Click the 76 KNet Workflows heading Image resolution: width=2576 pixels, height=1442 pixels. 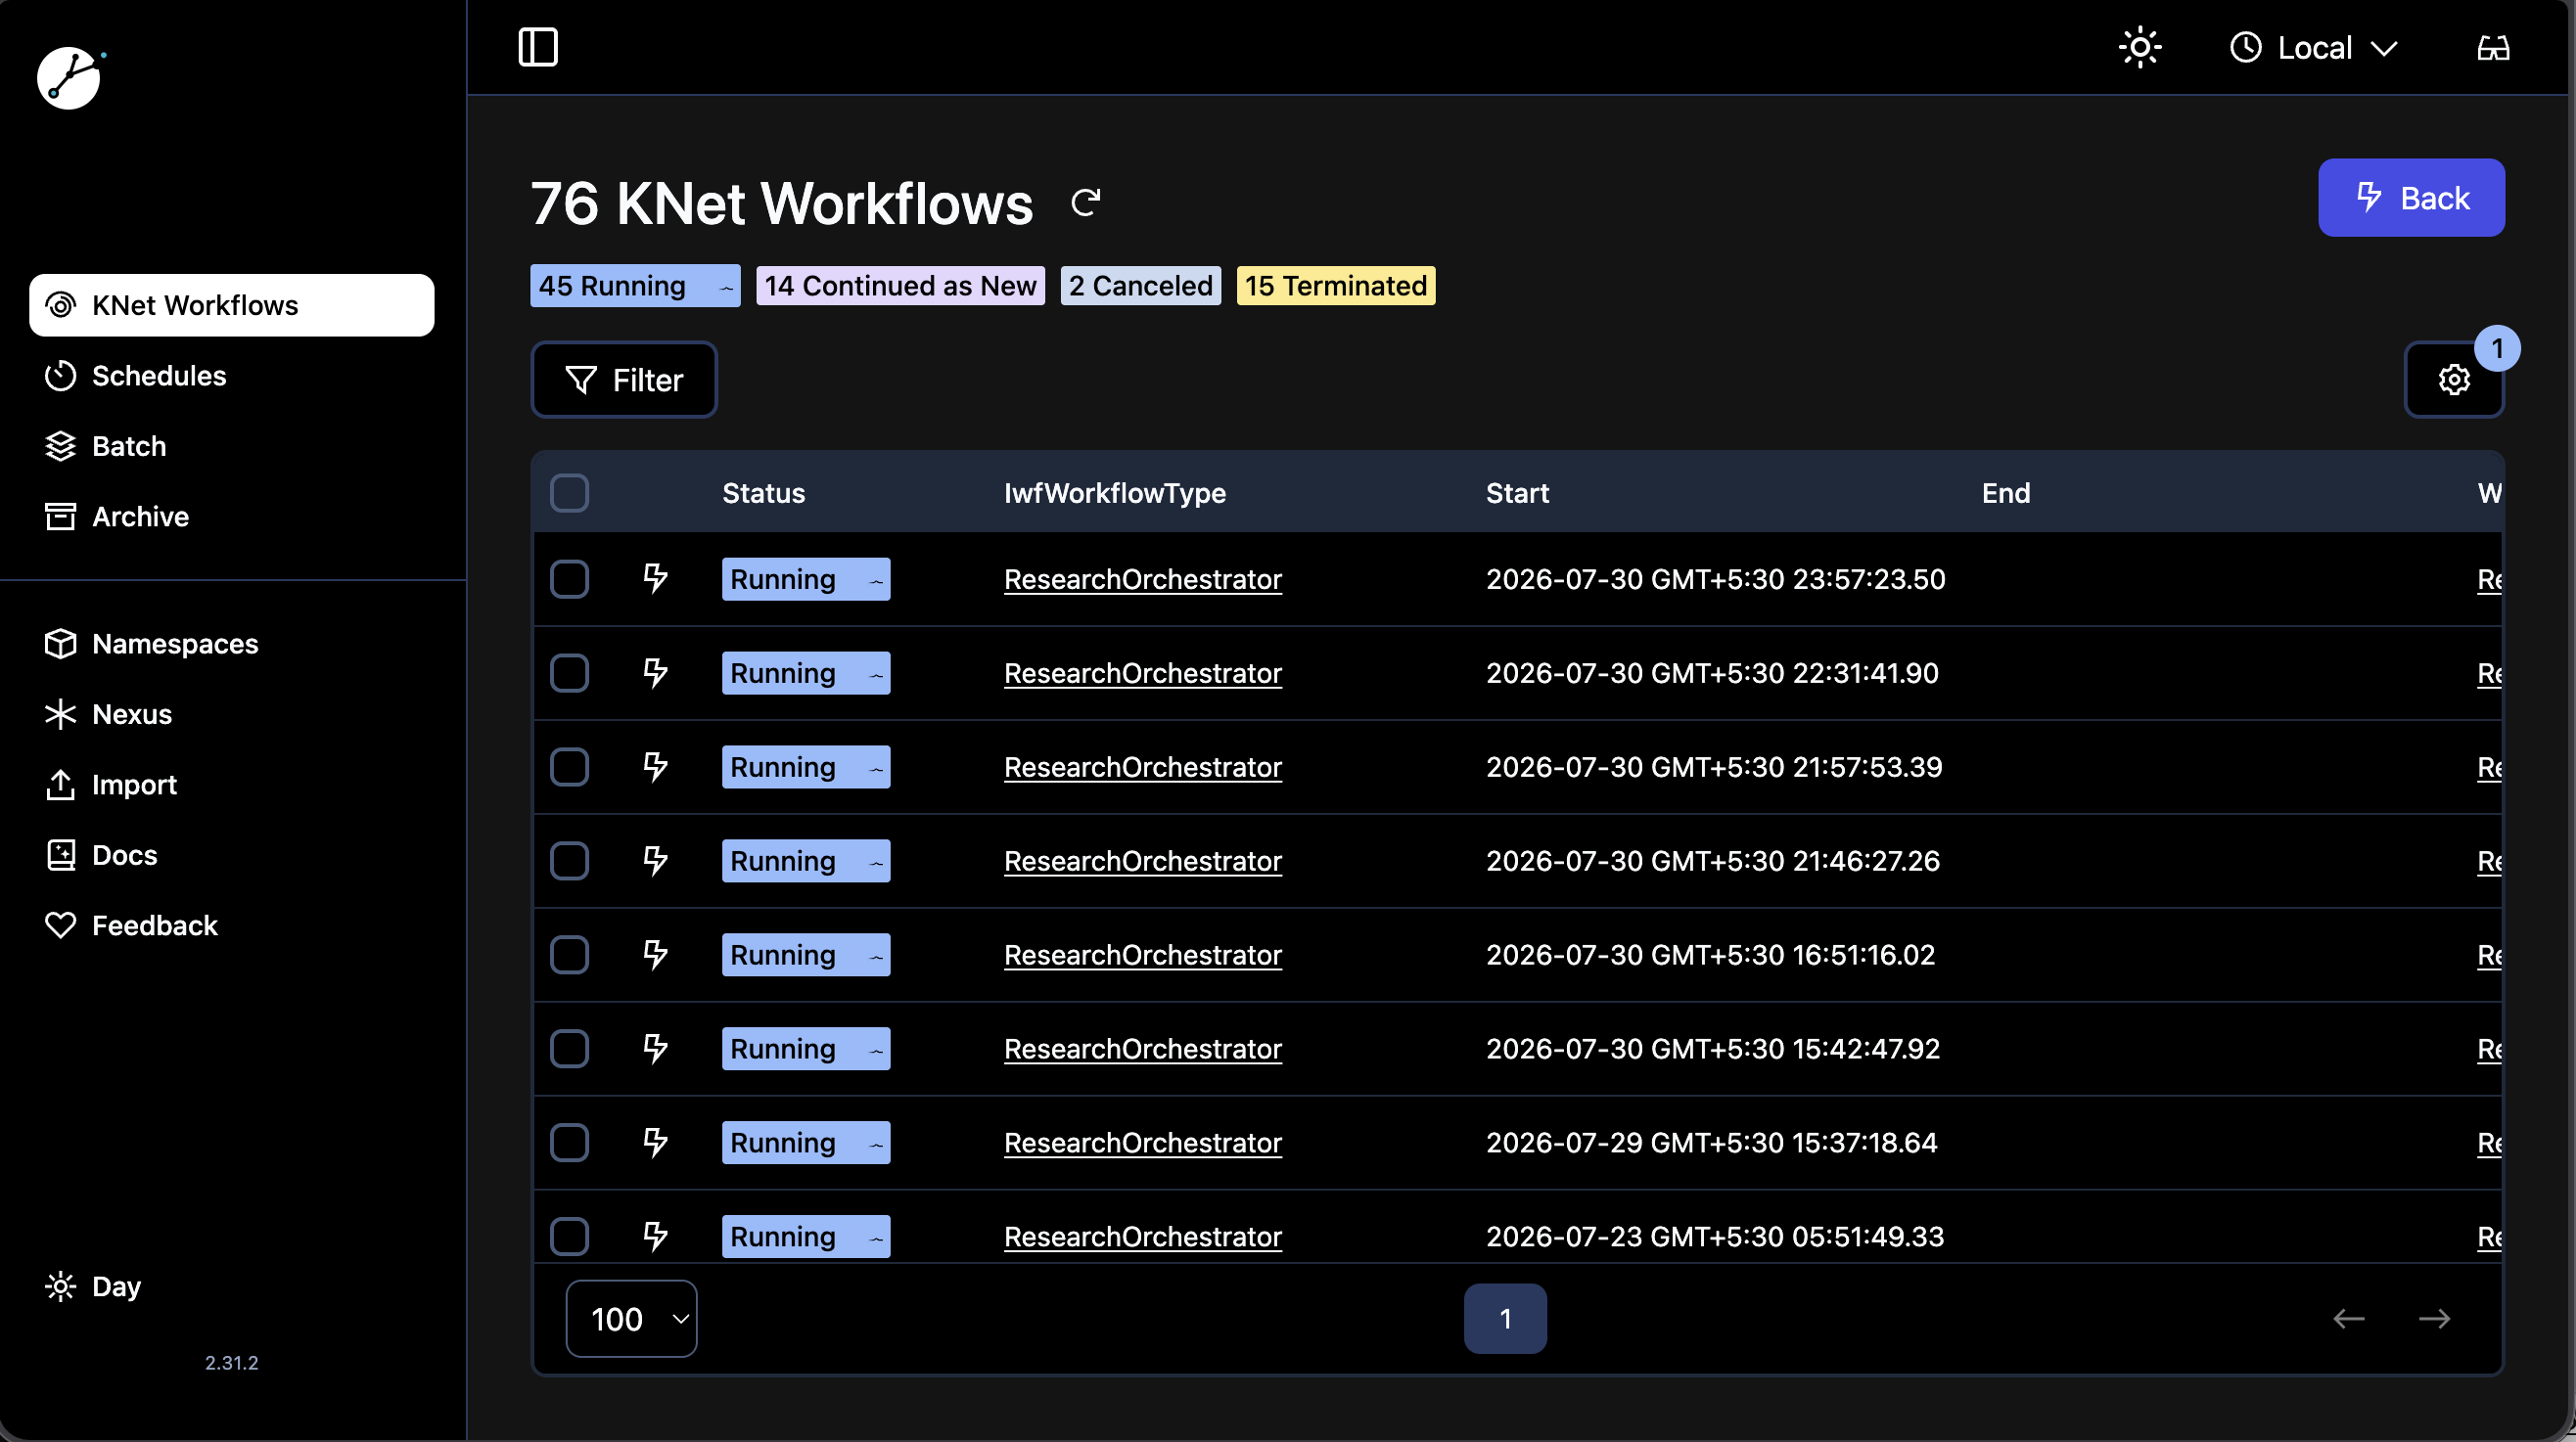point(781,203)
